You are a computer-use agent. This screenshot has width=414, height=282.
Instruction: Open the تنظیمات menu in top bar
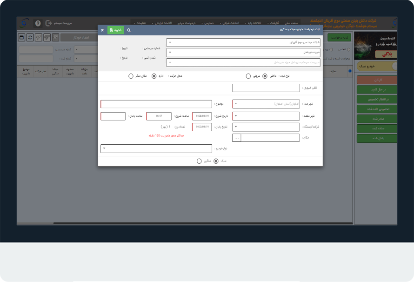click(x=141, y=23)
